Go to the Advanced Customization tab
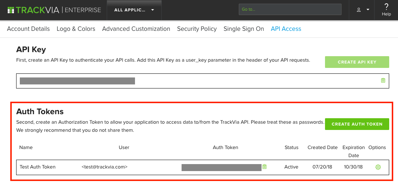398x192 pixels. [x=136, y=29]
